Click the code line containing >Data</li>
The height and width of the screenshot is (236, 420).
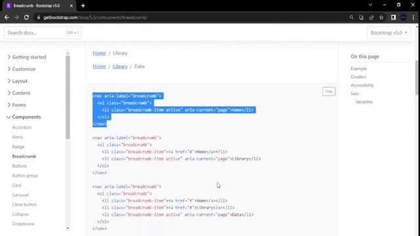[178, 214]
